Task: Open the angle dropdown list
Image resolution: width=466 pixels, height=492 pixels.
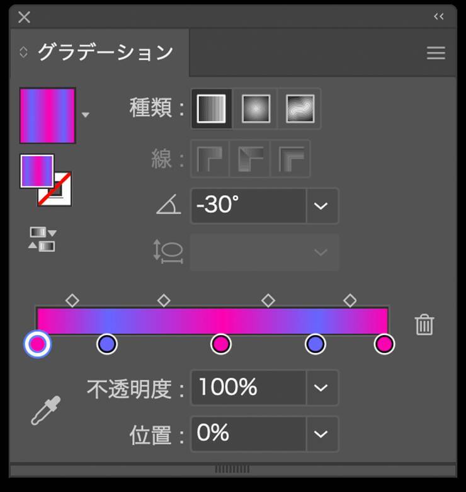Action: click(321, 206)
